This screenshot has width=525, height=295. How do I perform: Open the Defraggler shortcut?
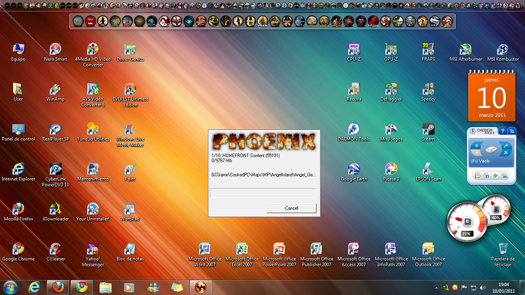click(x=391, y=93)
